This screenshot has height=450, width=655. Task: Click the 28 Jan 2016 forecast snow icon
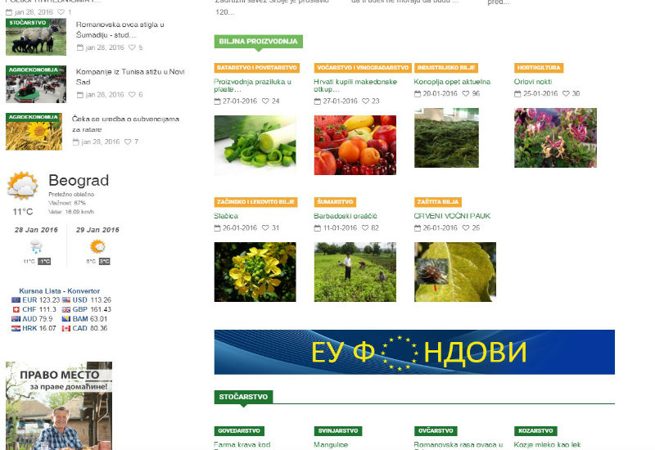click(36, 247)
